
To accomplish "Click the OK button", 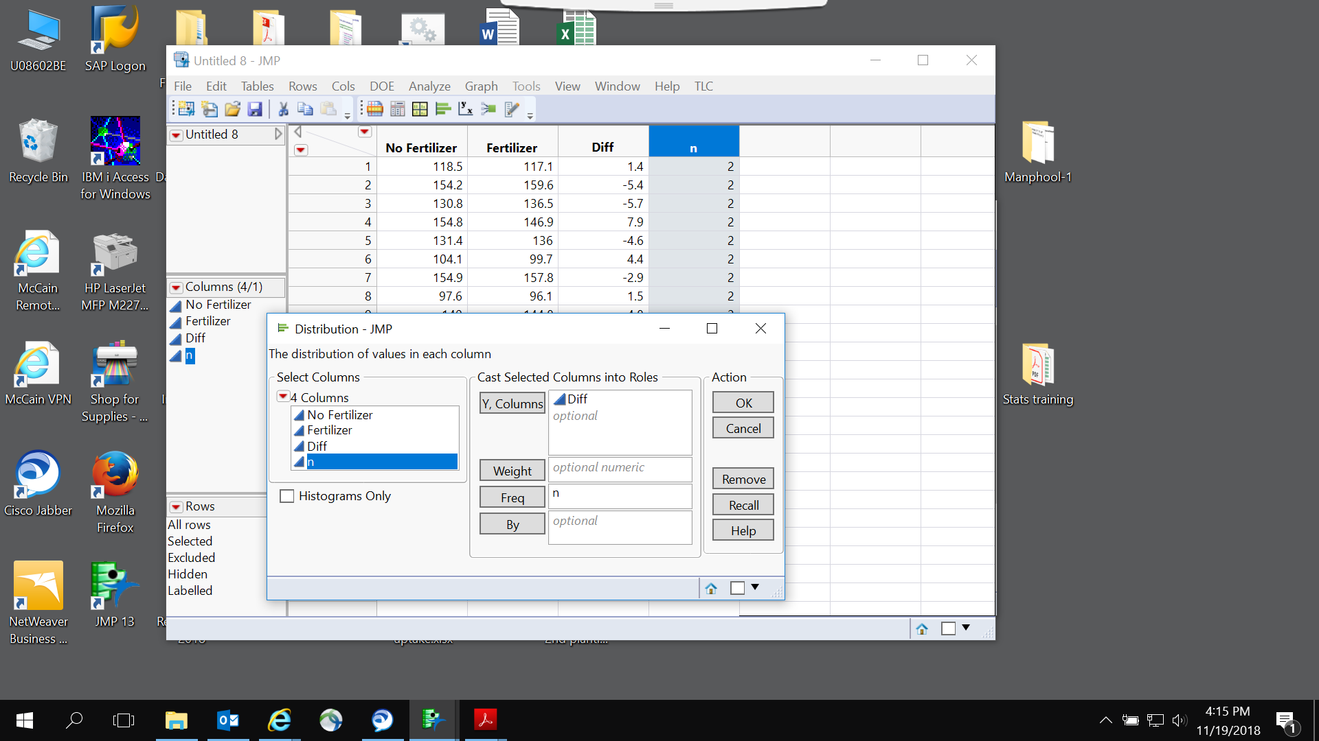I will click(x=743, y=403).
